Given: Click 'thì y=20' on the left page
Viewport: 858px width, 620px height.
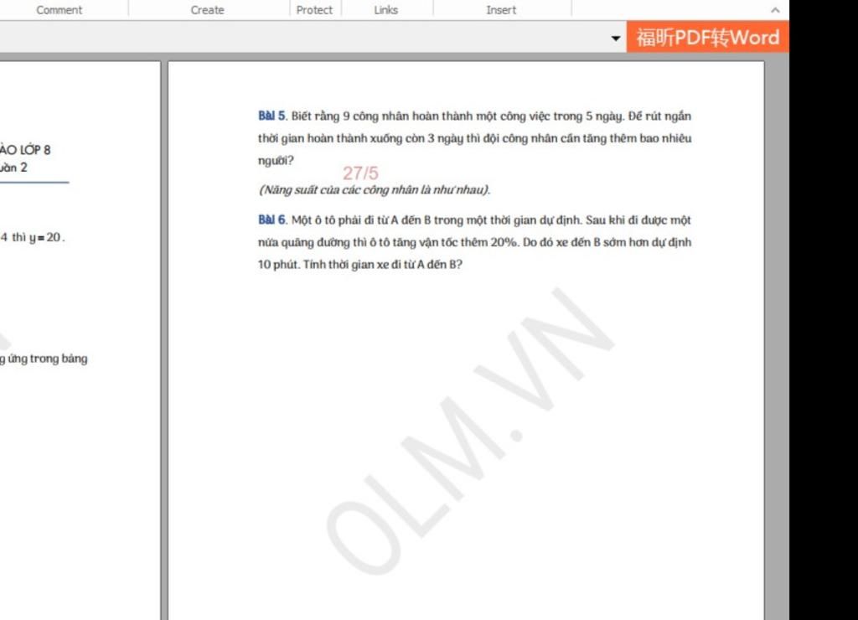Looking at the screenshot, I should 39,237.
